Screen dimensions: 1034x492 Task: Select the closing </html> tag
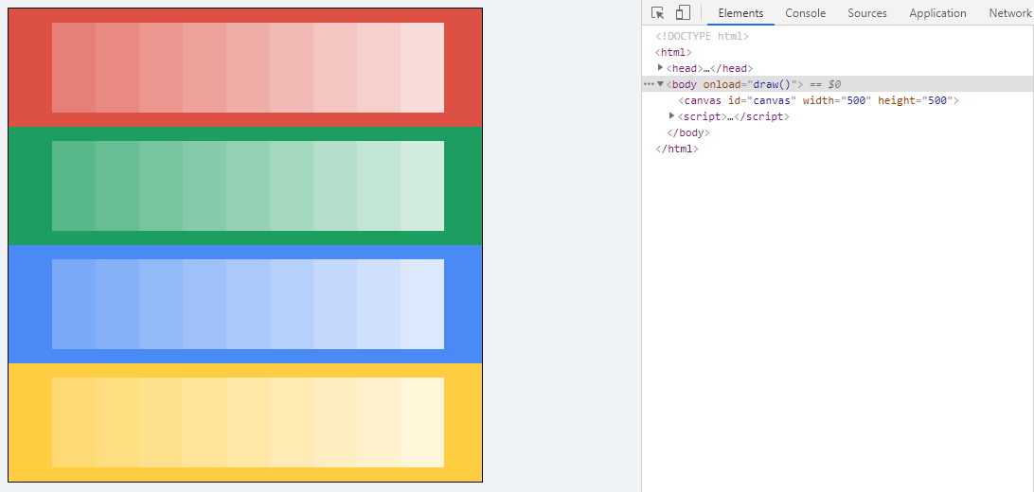[x=677, y=149]
